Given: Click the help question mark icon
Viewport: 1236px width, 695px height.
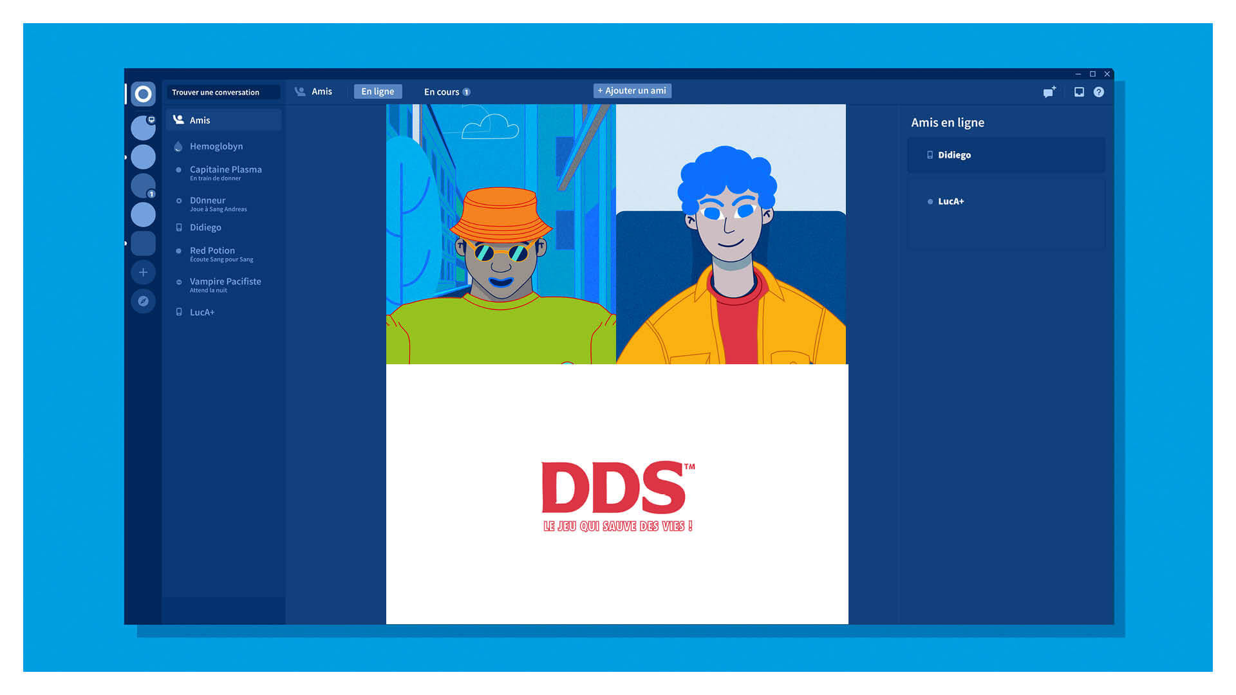Looking at the screenshot, I should coord(1099,92).
